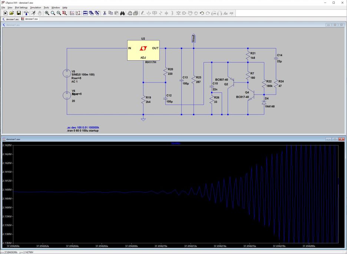
Task: Click the Text Aa tool icon
Action: tap(225, 13)
